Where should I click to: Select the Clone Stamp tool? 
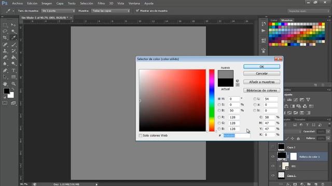[x=5, y=51]
